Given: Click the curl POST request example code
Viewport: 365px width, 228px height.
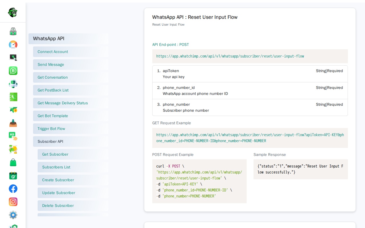Looking at the screenshot, I should tap(199, 181).
